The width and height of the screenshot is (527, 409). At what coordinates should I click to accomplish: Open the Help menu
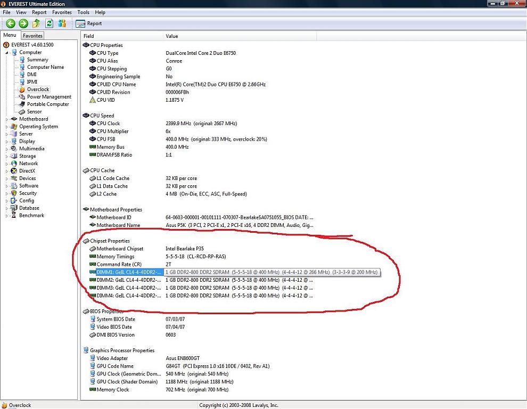100,12
